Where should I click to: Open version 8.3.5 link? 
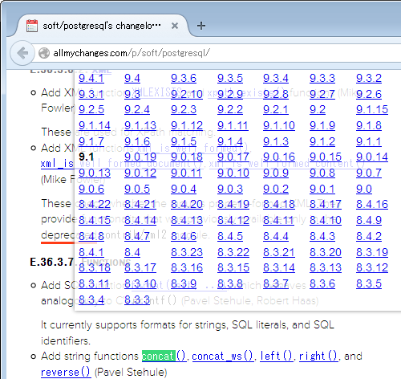pos(369,283)
